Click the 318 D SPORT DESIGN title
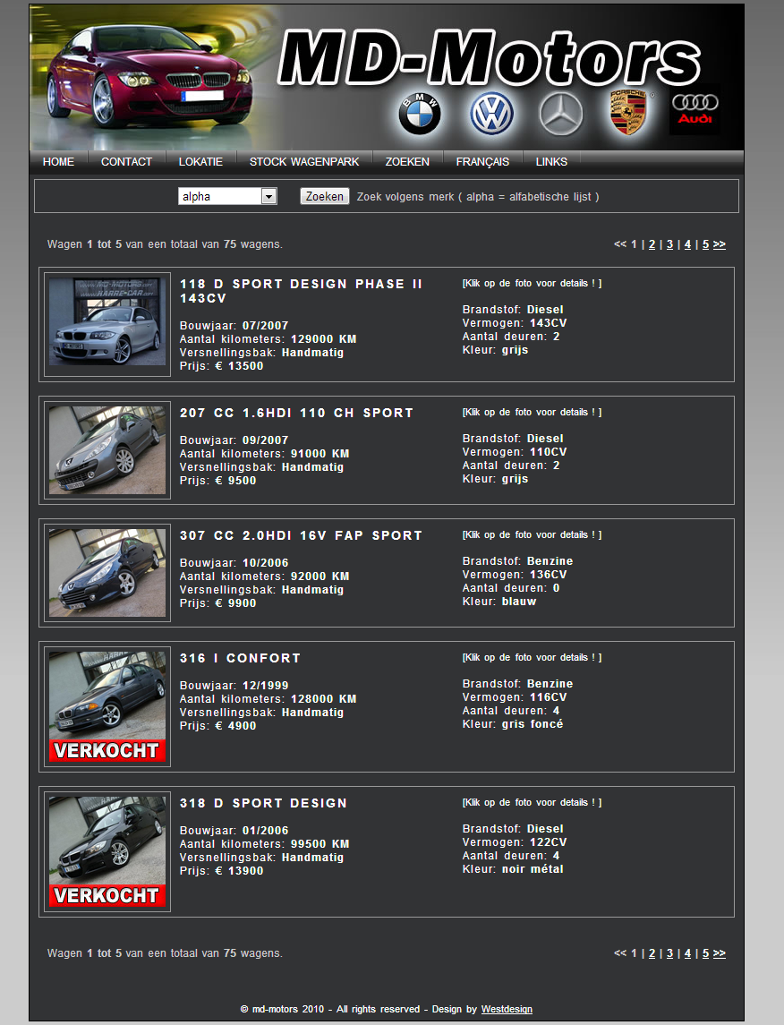This screenshot has width=784, height=1025. pos(263,803)
